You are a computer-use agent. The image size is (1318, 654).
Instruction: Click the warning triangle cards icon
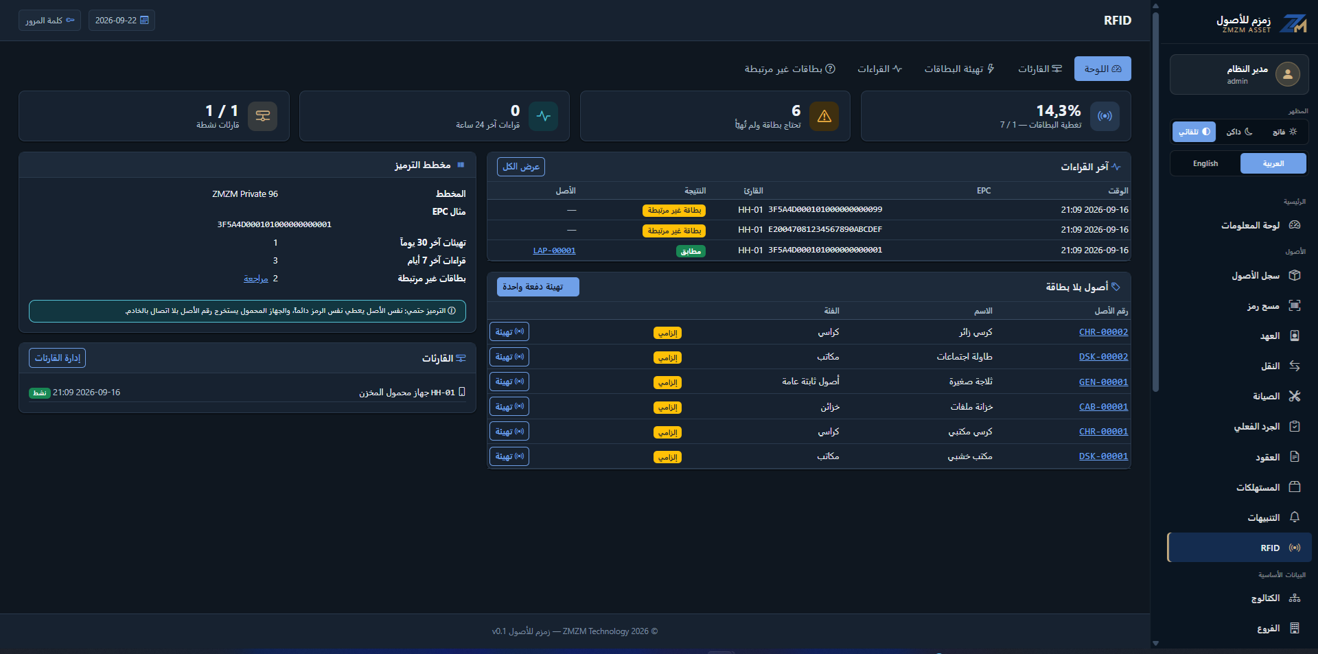tap(824, 116)
